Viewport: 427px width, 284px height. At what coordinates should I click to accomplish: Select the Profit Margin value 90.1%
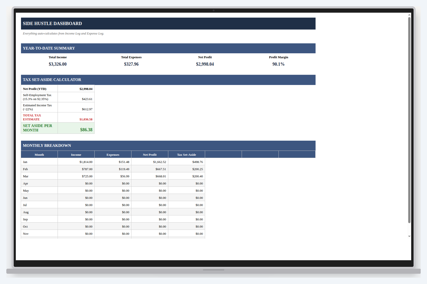(278, 64)
